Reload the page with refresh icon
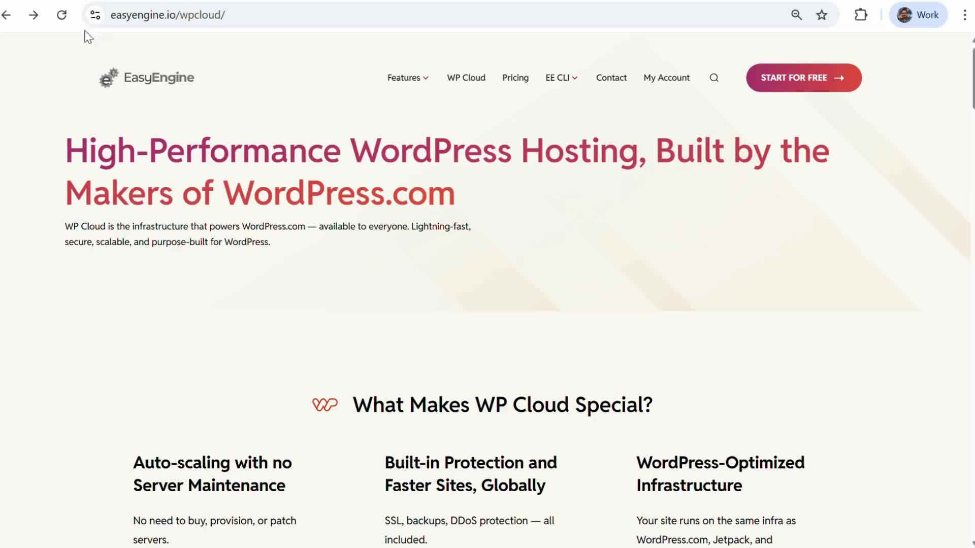The image size is (975, 548). click(61, 15)
